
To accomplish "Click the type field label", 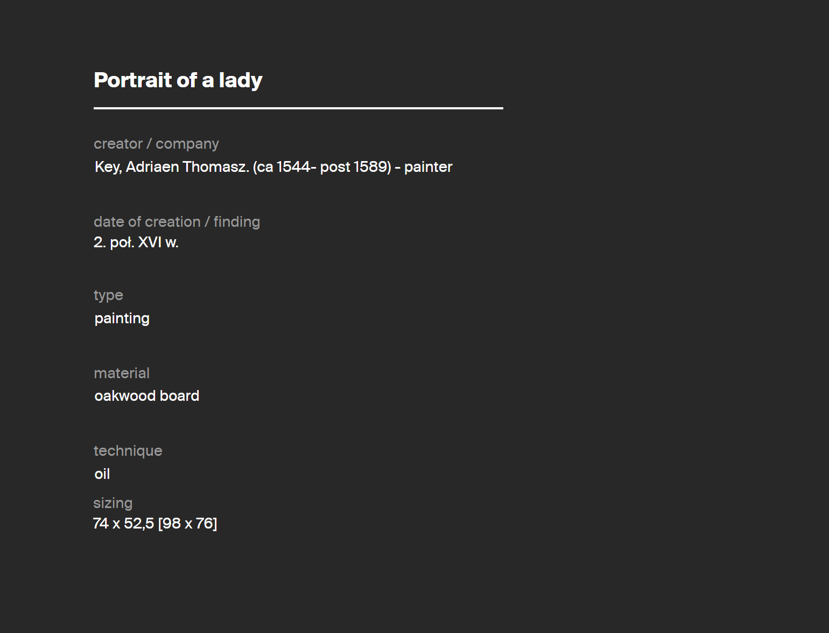I will pos(108,295).
